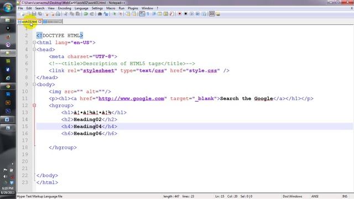Screen dimensions: 354x199
Task: Click the style.css href value
Action: click(x=203, y=71)
